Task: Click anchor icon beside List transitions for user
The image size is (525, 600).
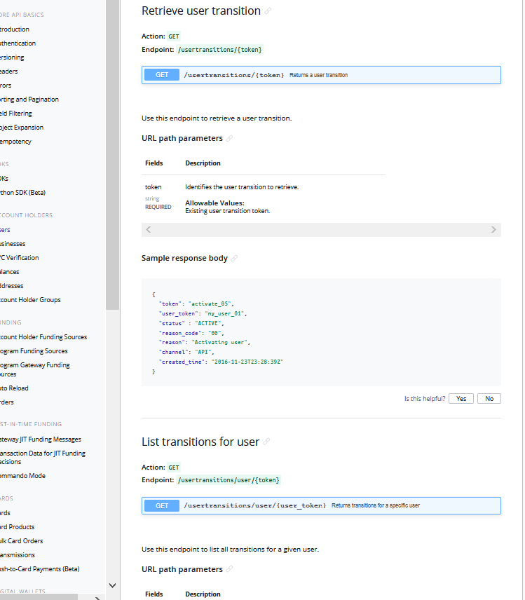Action: (x=267, y=442)
